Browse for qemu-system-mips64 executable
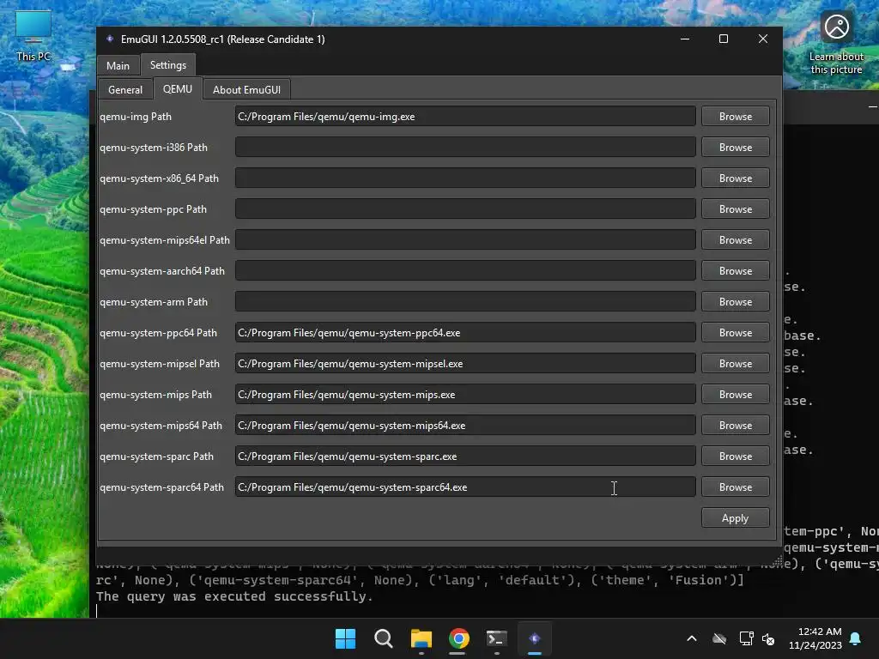The width and height of the screenshot is (879, 659). pyautogui.click(x=736, y=426)
